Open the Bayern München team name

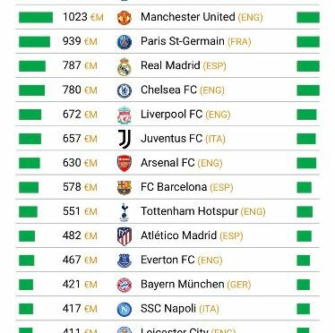(x=182, y=284)
